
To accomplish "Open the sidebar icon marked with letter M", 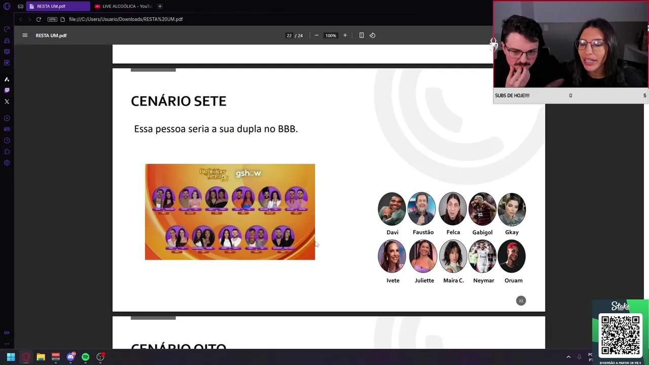I will pyautogui.click(x=7, y=63).
